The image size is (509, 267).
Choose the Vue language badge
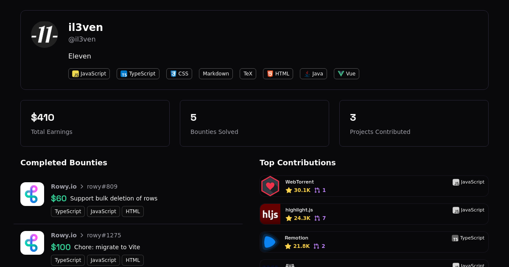point(346,74)
